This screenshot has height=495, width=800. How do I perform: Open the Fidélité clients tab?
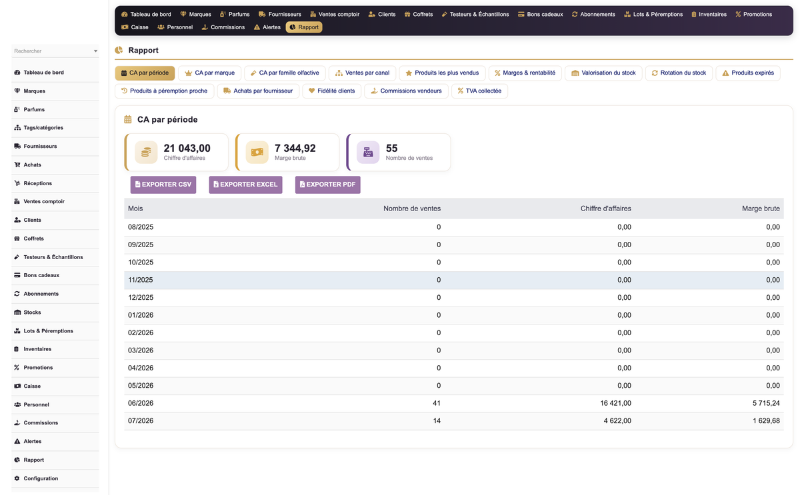(331, 91)
